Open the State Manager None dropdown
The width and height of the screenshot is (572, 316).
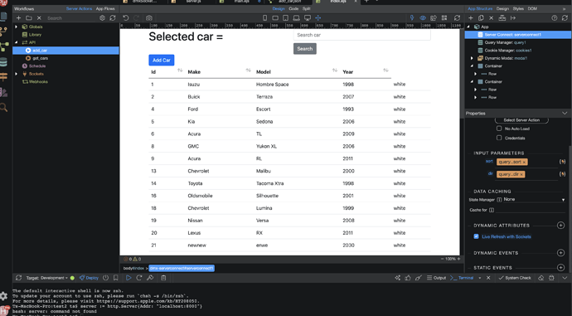534,200
